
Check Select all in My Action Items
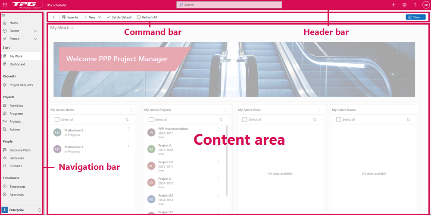tap(56, 119)
